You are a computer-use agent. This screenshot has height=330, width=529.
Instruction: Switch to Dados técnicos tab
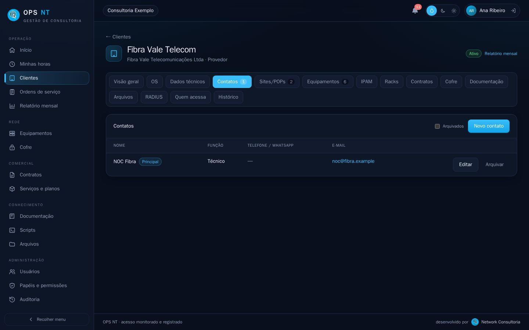(x=187, y=82)
